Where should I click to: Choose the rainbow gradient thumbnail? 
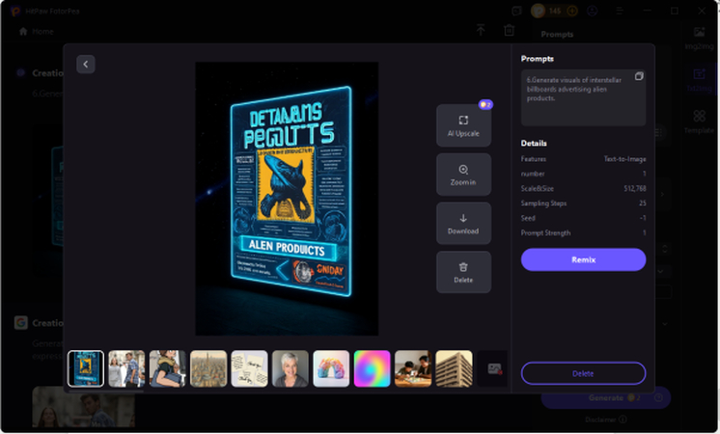[x=372, y=368]
